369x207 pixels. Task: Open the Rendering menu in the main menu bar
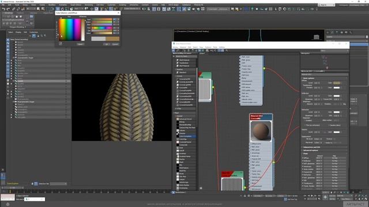pos(88,5)
